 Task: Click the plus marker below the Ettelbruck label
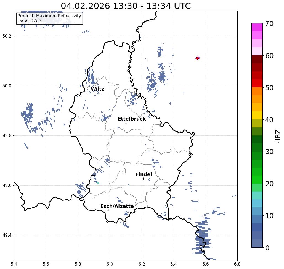[x=126, y=123]
